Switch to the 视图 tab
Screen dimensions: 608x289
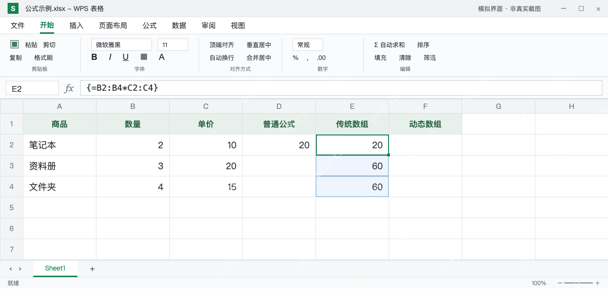[x=238, y=26]
